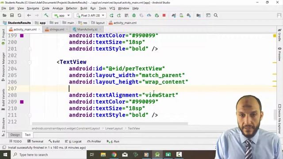The height and width of the screenshot is (159, 283).
Task: Click LinearLayout in the XML breadcrumb bar
Action: tap(114, 129)
